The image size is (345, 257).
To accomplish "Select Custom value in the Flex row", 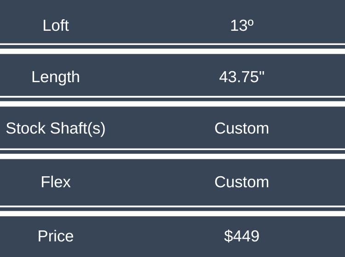I will click(241, 182).
